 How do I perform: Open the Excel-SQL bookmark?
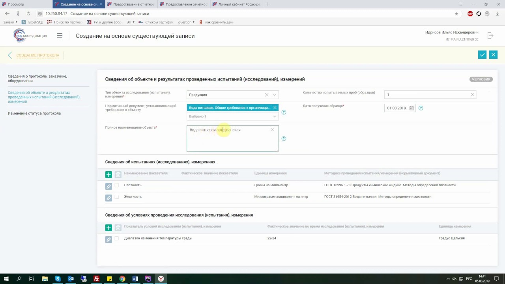32,22
